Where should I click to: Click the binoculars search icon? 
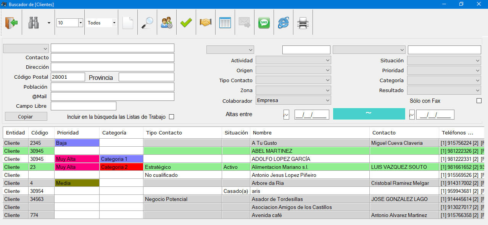34,23
